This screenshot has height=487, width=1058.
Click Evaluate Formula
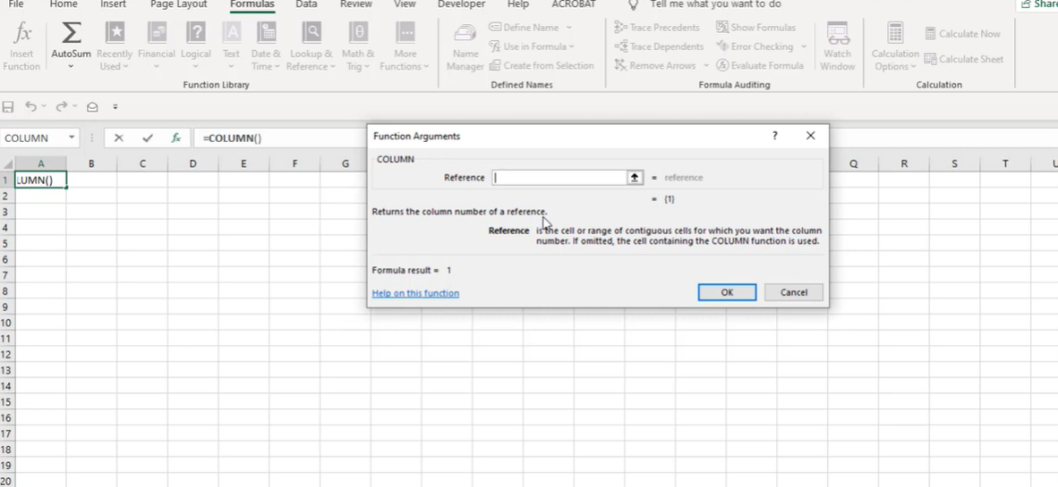point(760,65)
